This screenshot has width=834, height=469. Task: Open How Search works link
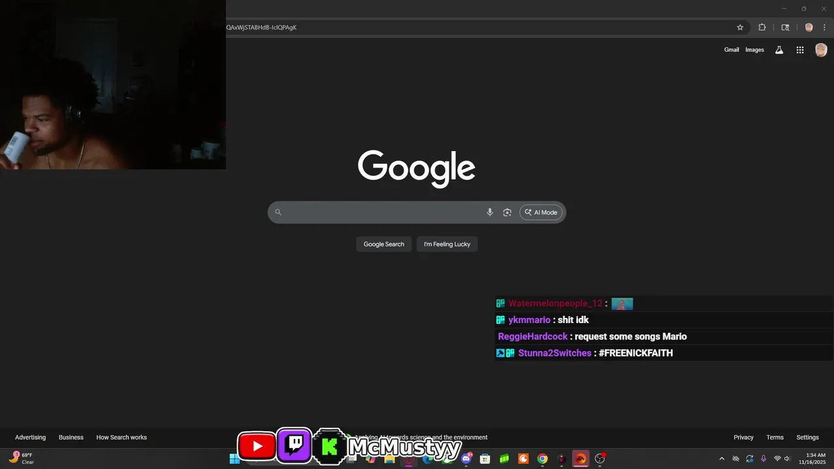point(122,437)
